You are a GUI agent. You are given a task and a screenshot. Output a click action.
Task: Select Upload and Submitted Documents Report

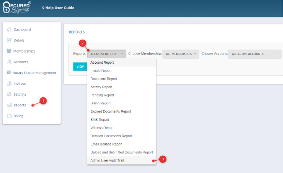121,152
